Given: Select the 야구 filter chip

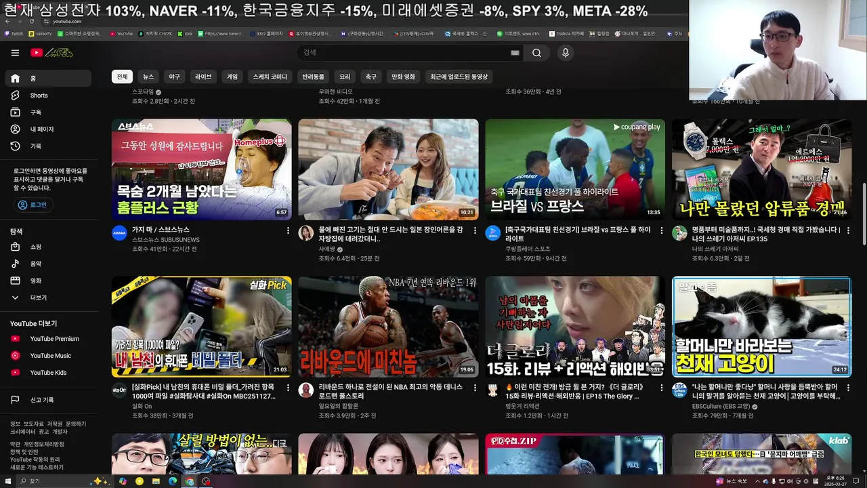Looking at the screenshot, I should pyautogui.click(x=175, y=77).
